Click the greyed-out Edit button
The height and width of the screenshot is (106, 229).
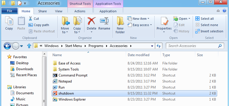[x=179, y=25]
